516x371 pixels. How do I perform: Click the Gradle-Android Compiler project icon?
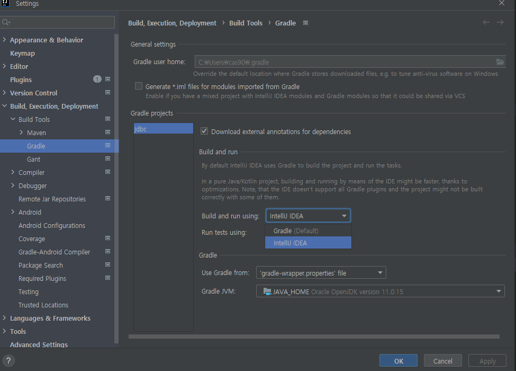(107, 251)
